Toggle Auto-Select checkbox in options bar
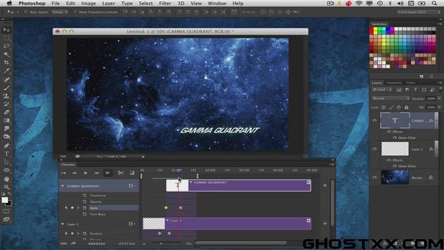The height and width of the screenshot is (250, 444). (x=26, y=12)
